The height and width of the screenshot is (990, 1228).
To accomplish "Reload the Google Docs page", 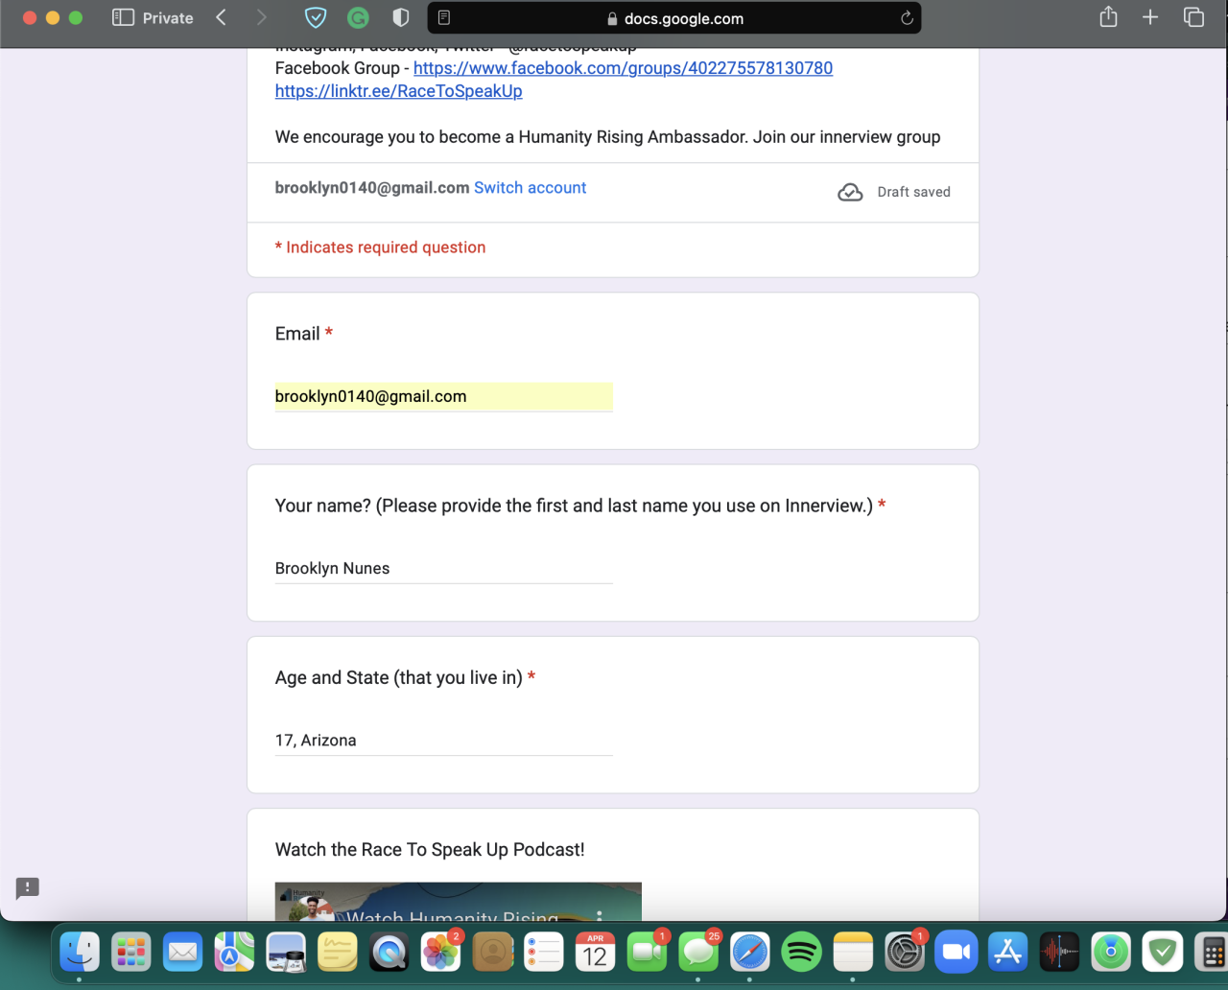I will (907, 18).
